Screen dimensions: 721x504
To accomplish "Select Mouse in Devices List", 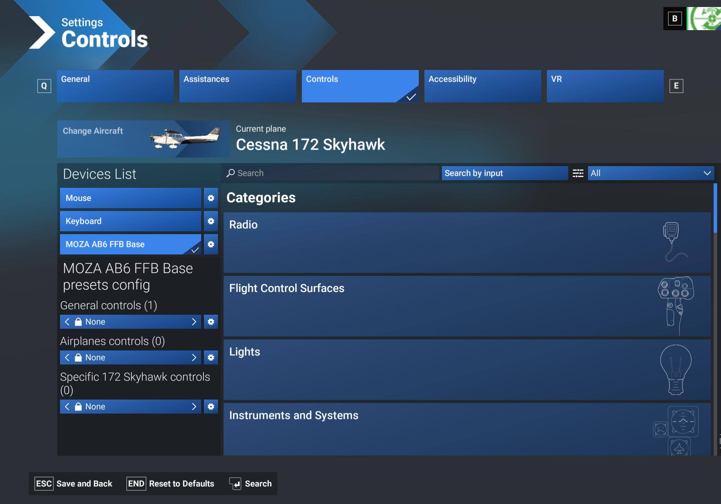I will coord(131,198).
